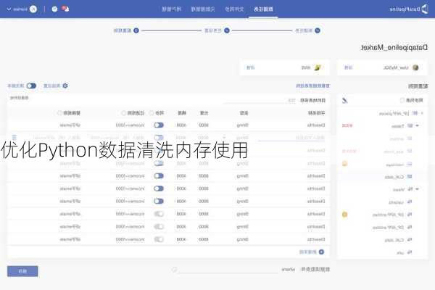Open the 文件同步 navigation tab
435x290 pixels.
pos(234,9)
